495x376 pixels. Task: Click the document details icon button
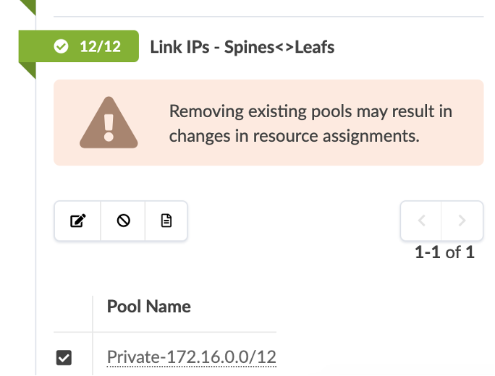166,221
